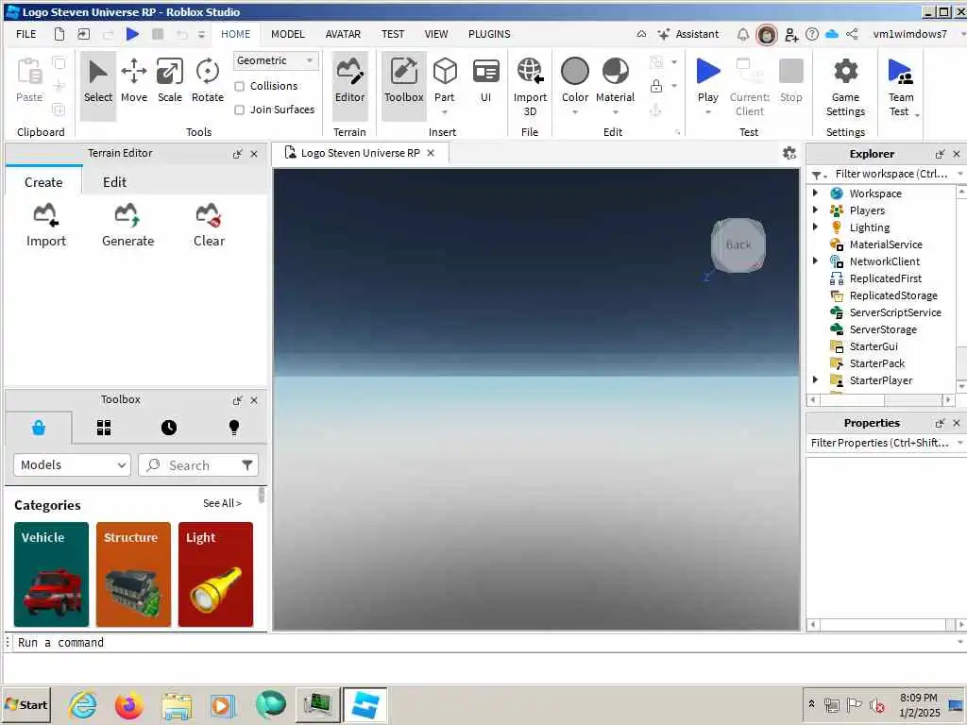Image resolution: width=967 pixels, height=725 pixels.
Task: Open Game Settings gear
Action: tap(845, 86)
